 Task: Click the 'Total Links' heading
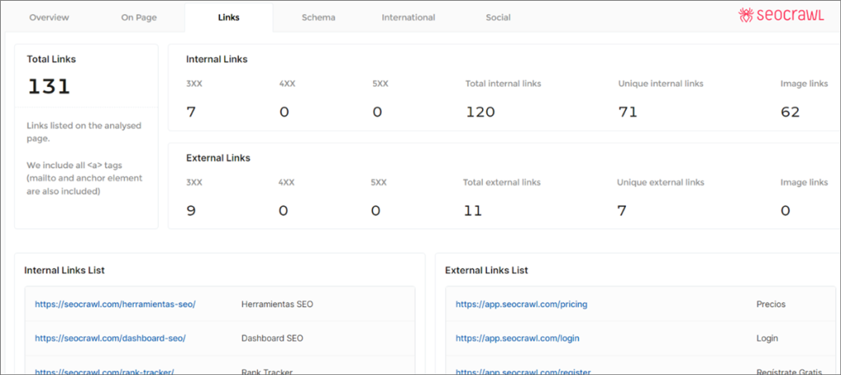click(52, 59)
